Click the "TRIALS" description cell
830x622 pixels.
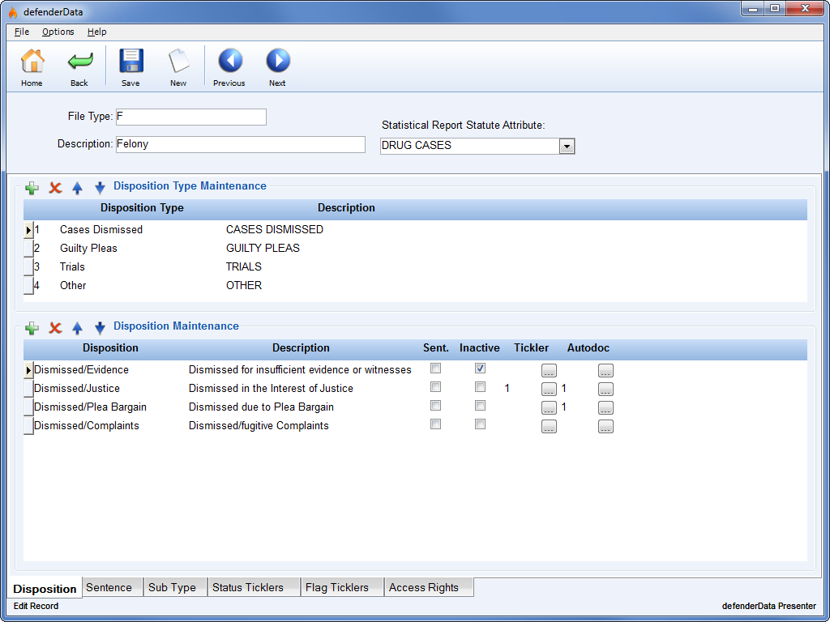click(243, 266)
